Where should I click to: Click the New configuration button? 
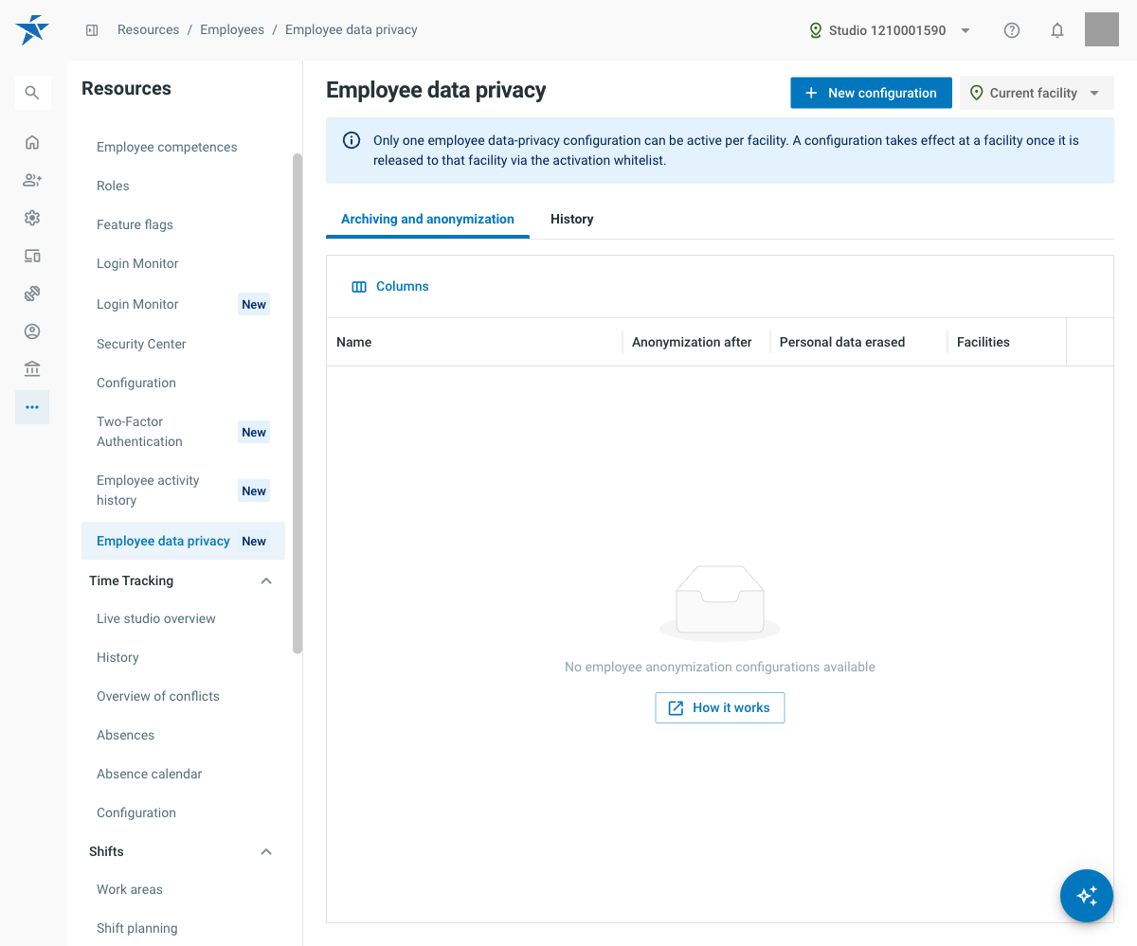871,93
